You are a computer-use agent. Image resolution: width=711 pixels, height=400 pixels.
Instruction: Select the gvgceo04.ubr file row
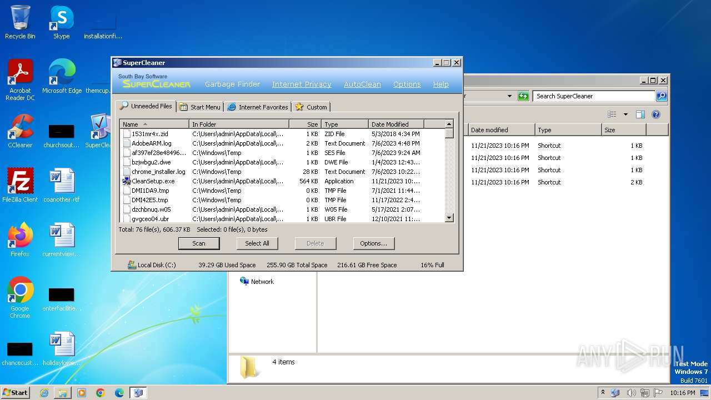[282, 219]
